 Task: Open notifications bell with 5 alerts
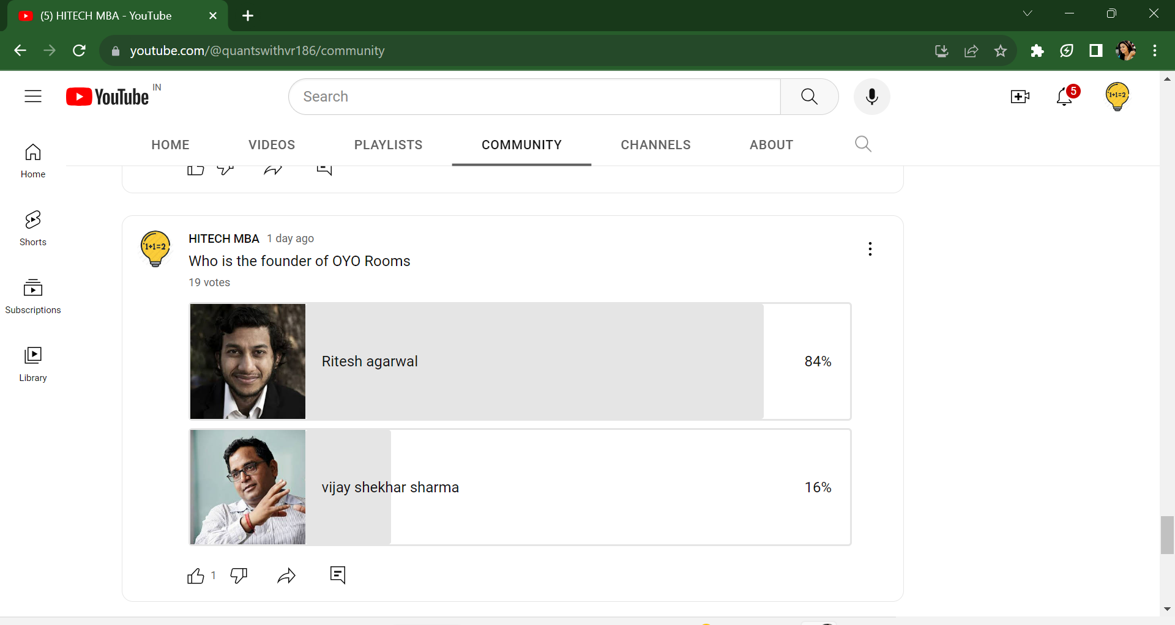[x=1065, y=96]
